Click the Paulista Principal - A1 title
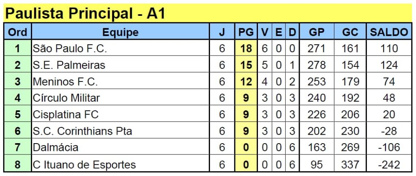The height and width of the screenshot is (176, 416). click(85, 13)
